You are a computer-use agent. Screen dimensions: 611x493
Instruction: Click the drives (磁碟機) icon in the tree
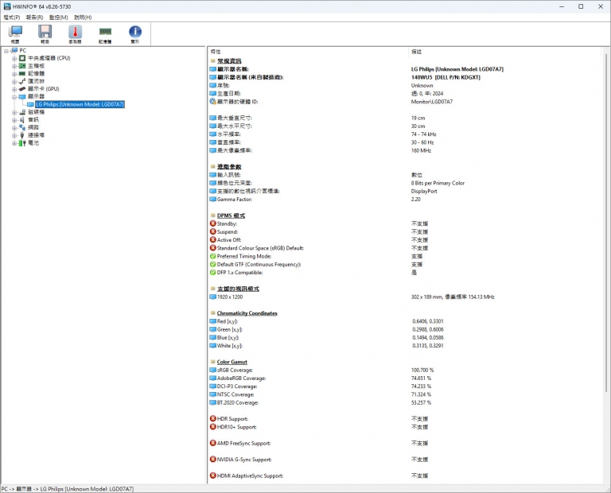22,112
